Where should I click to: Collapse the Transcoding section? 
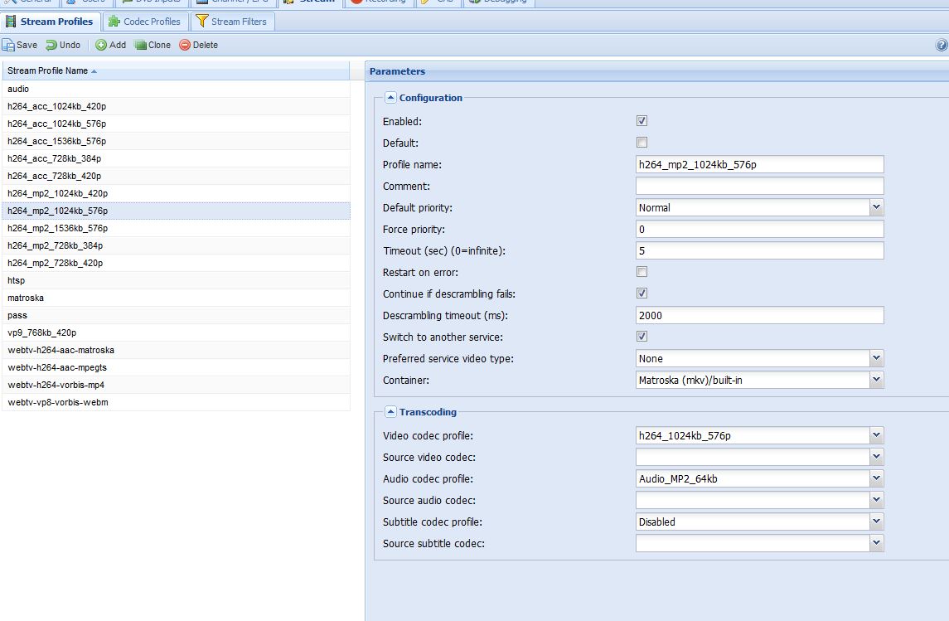[x=391, y=412]
